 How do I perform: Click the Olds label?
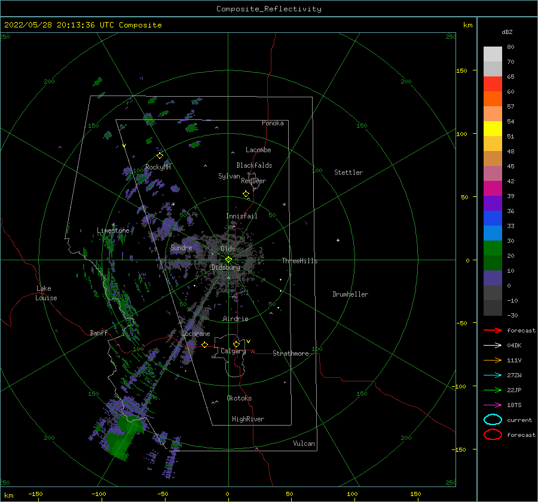[x=228, y=249]
